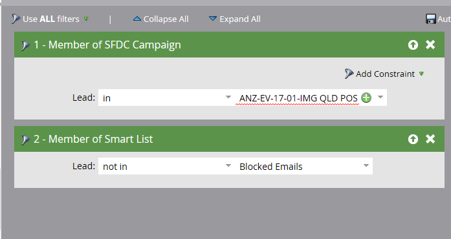The width and height of the screenshot is (451, 239).
Task: Click the save disk icon at top right
Action: (x=430, y=19)
